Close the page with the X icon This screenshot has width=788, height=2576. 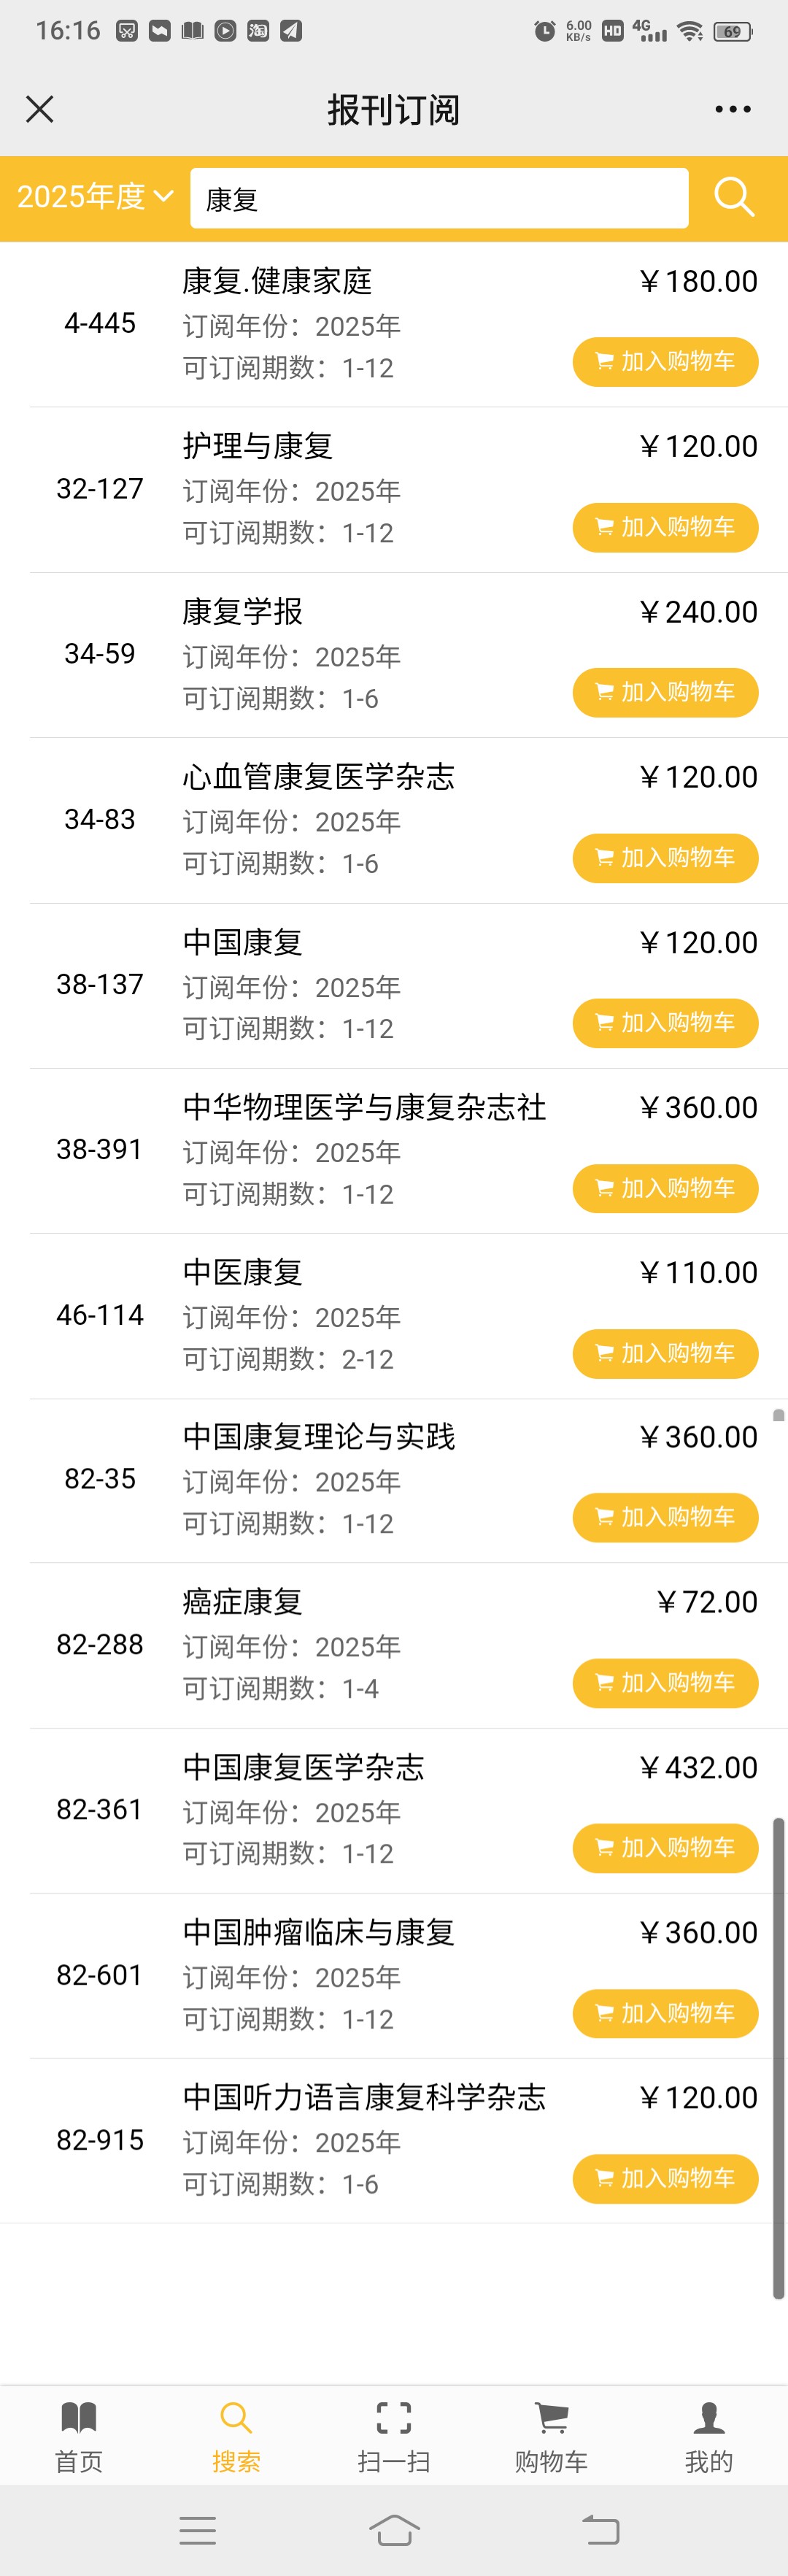click(x=40, y=109)
